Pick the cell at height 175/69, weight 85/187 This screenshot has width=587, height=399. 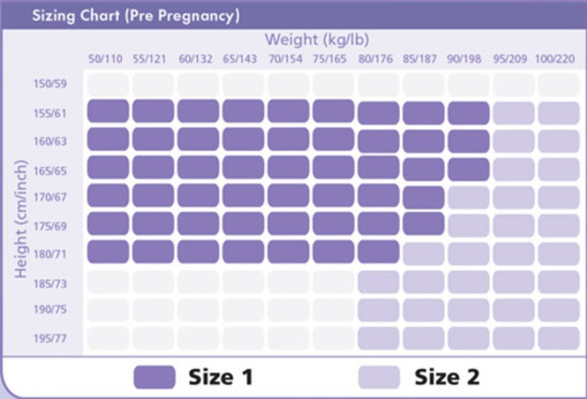tap(423, 224)
